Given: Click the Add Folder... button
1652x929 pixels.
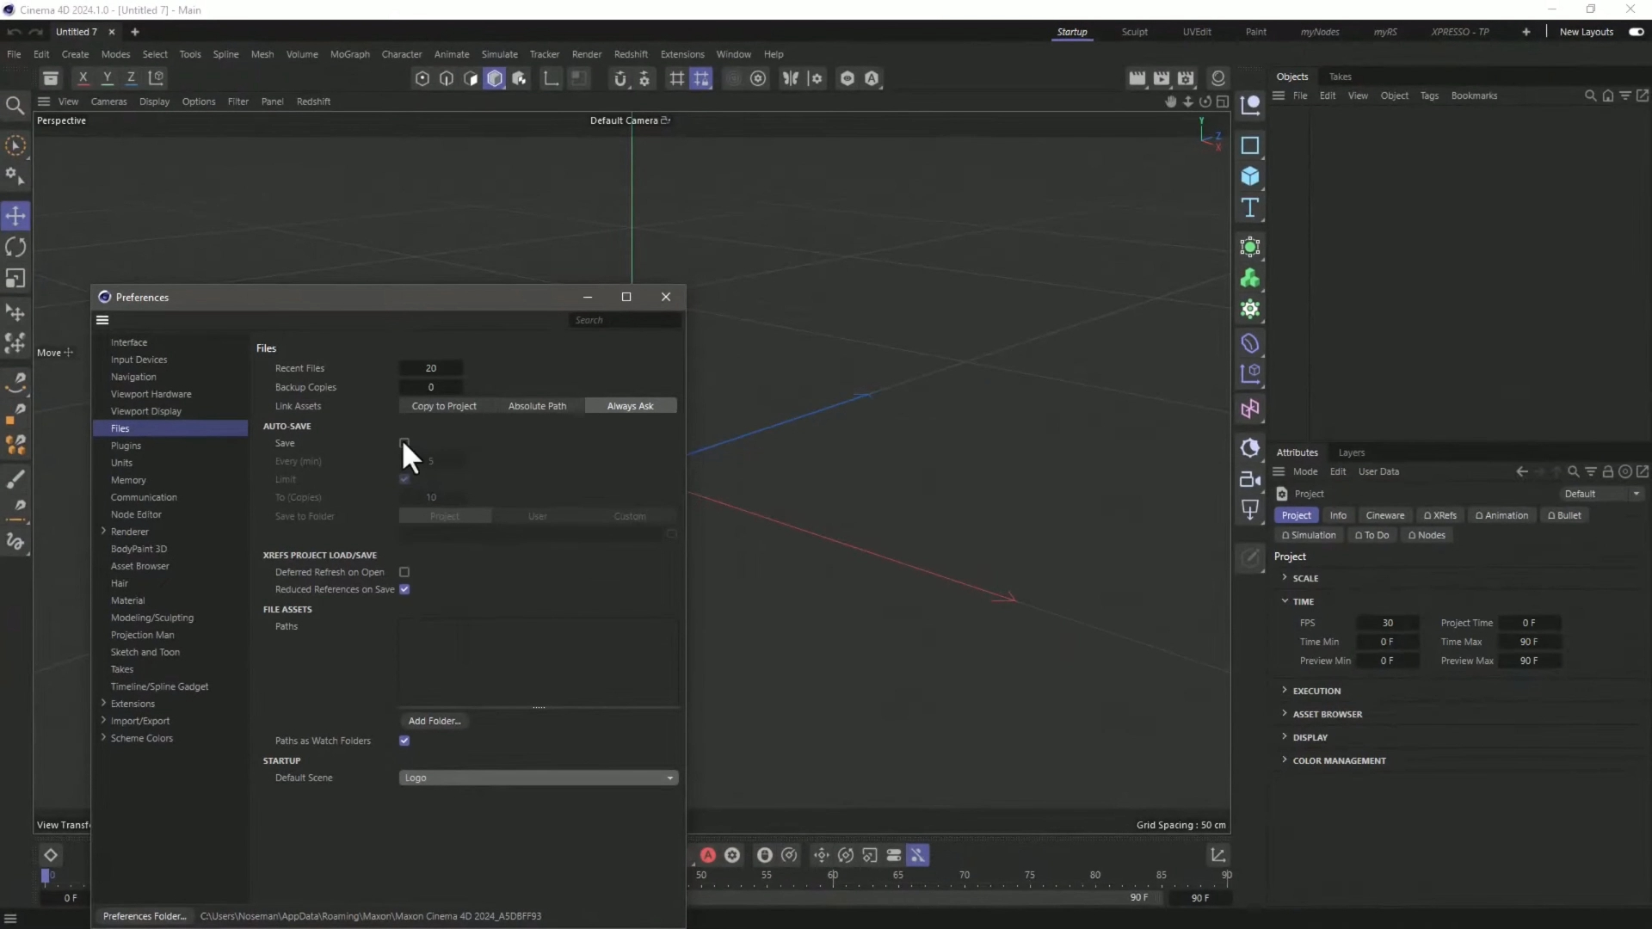Looking at the screenshot, I should pyautogui.click(x=435, y=721).
